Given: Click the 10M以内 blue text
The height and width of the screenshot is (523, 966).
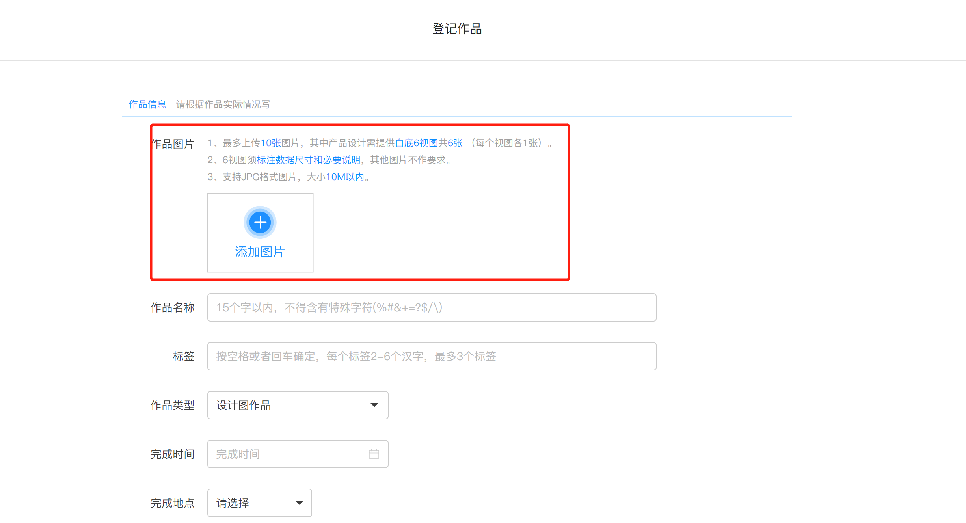Looking at the screenshot, I should pos(345,177).
